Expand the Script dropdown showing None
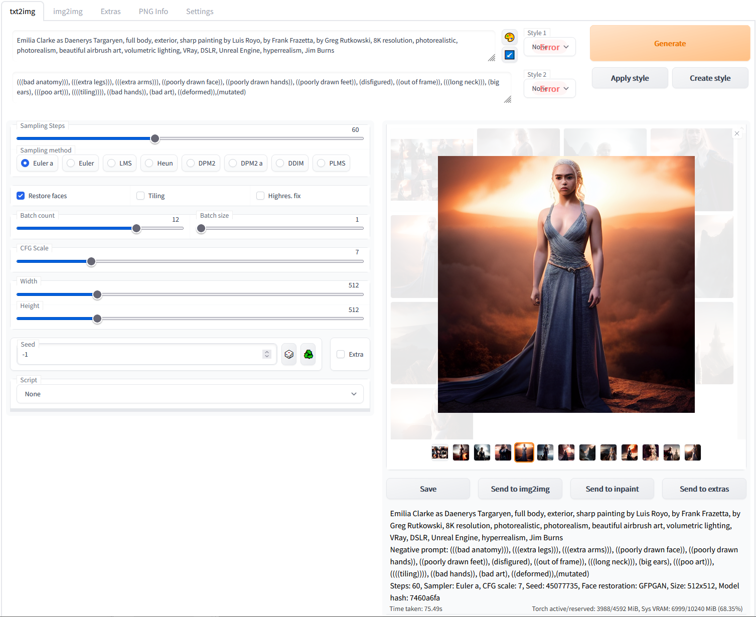This screenshot has height=617, width=756. pyautogui.click(x=190, y=394)
